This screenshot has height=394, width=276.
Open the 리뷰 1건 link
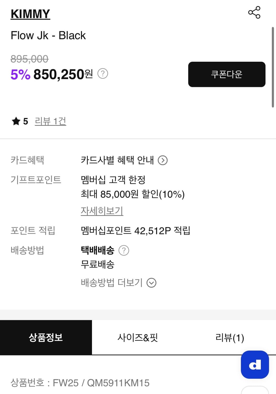click(50, 121)
